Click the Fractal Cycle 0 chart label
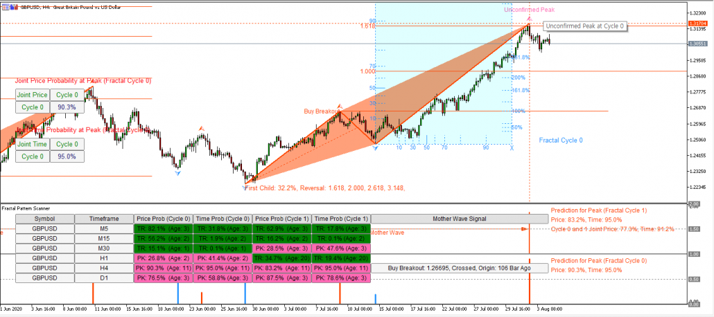Viewport: 714px width, 317px height. click(560, 140)
